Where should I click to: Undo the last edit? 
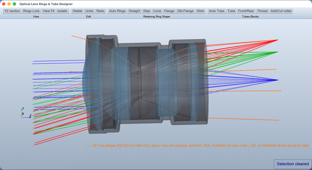coord(89,11)
